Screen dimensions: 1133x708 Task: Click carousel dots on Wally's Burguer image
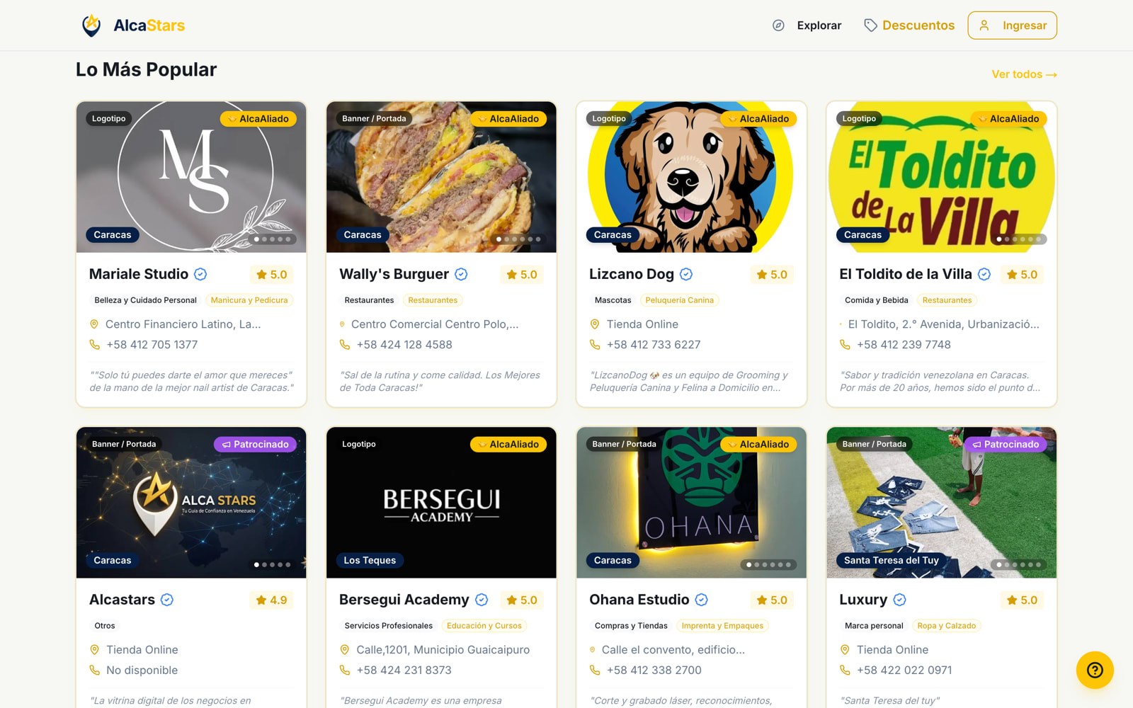tap(518, 239)
